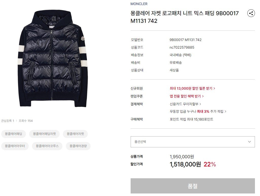The width and height of the screenshot is (260, 196).
Task: Click the MONCLER brand name link
Action: point(139,4)
